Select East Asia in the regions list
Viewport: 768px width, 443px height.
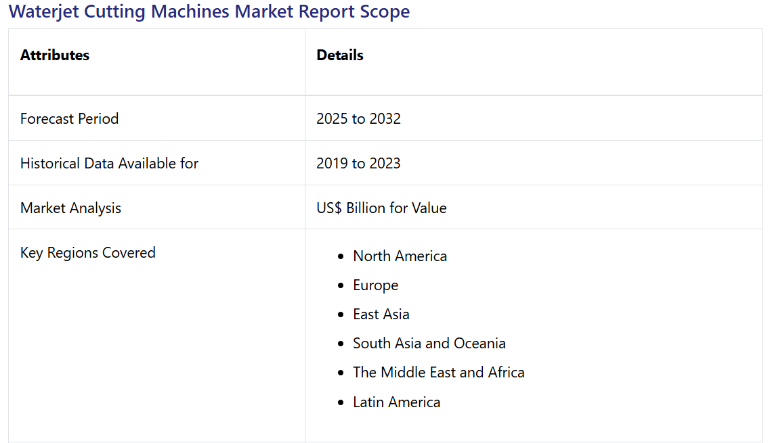click(381, 314)
